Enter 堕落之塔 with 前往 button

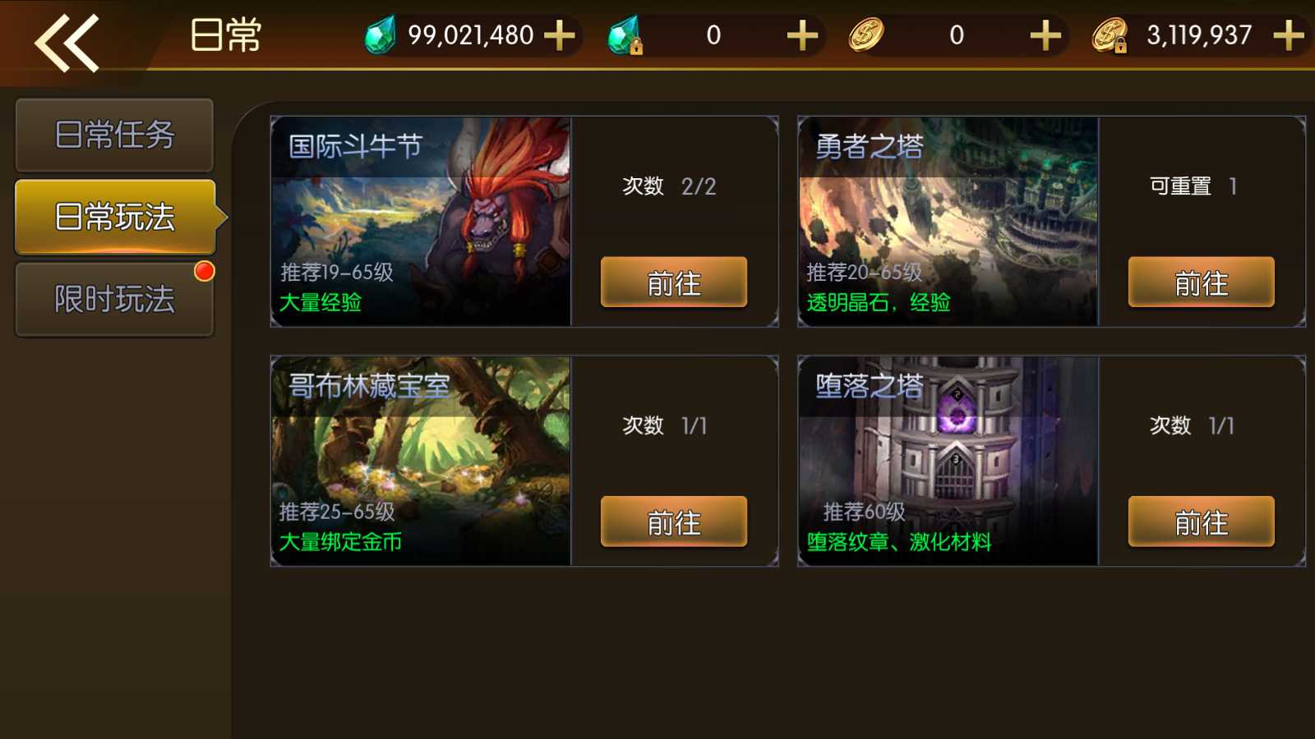(1202, 521)
